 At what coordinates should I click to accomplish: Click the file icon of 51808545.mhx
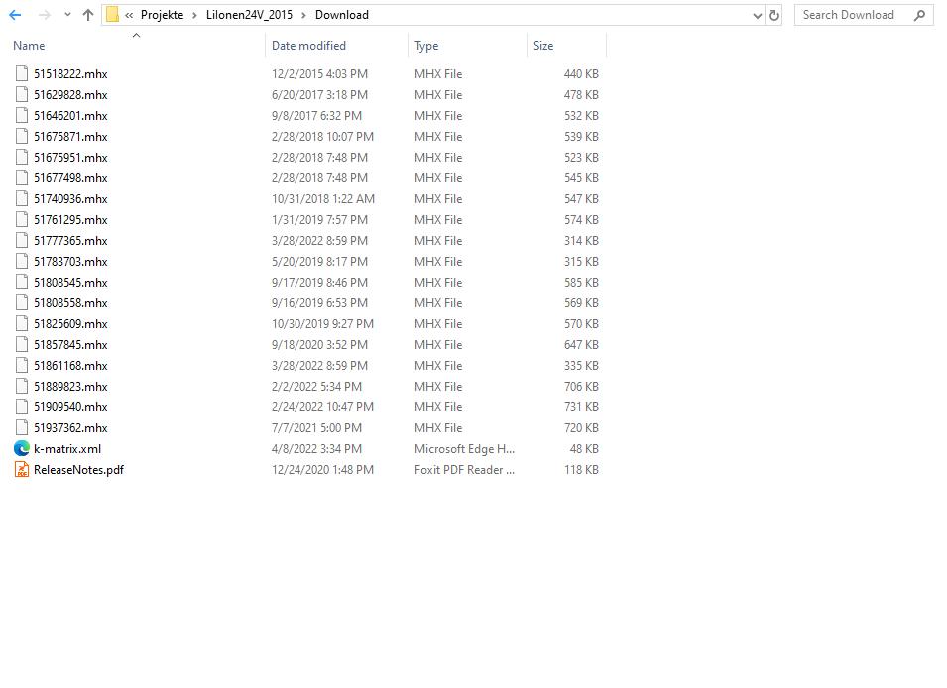click(x=22, y=283)
